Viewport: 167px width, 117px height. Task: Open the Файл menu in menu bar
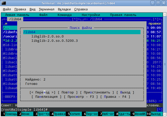[7, 9]
